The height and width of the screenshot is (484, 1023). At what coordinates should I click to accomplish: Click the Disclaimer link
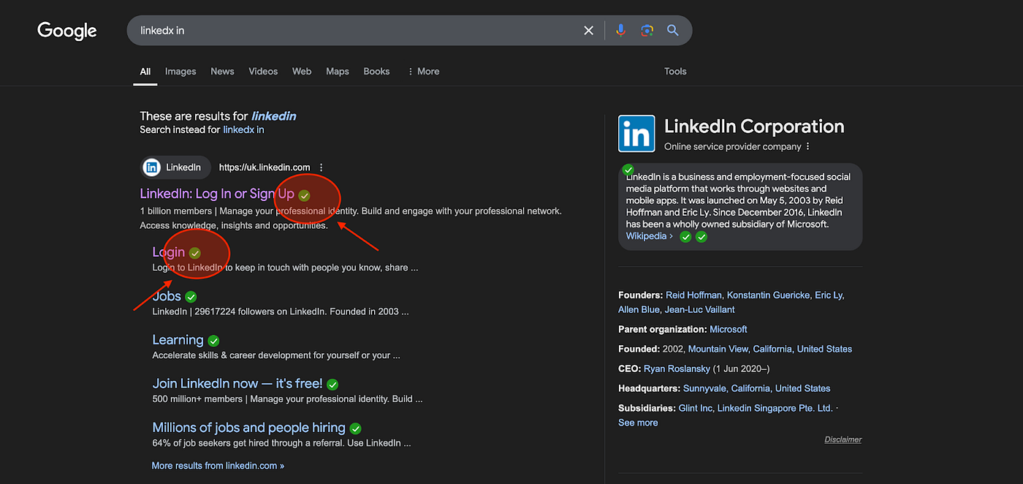click(x=843, y=439)
